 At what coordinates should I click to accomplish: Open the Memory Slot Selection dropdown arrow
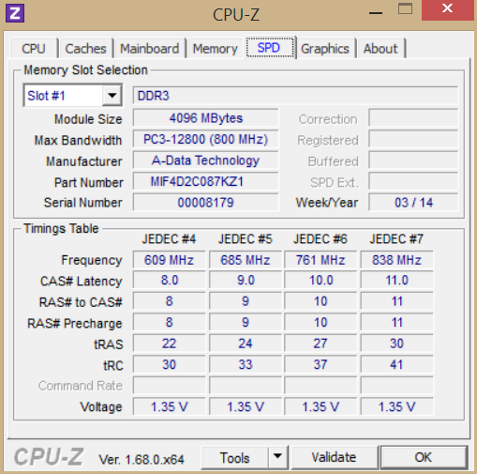(x=112, y=96)
